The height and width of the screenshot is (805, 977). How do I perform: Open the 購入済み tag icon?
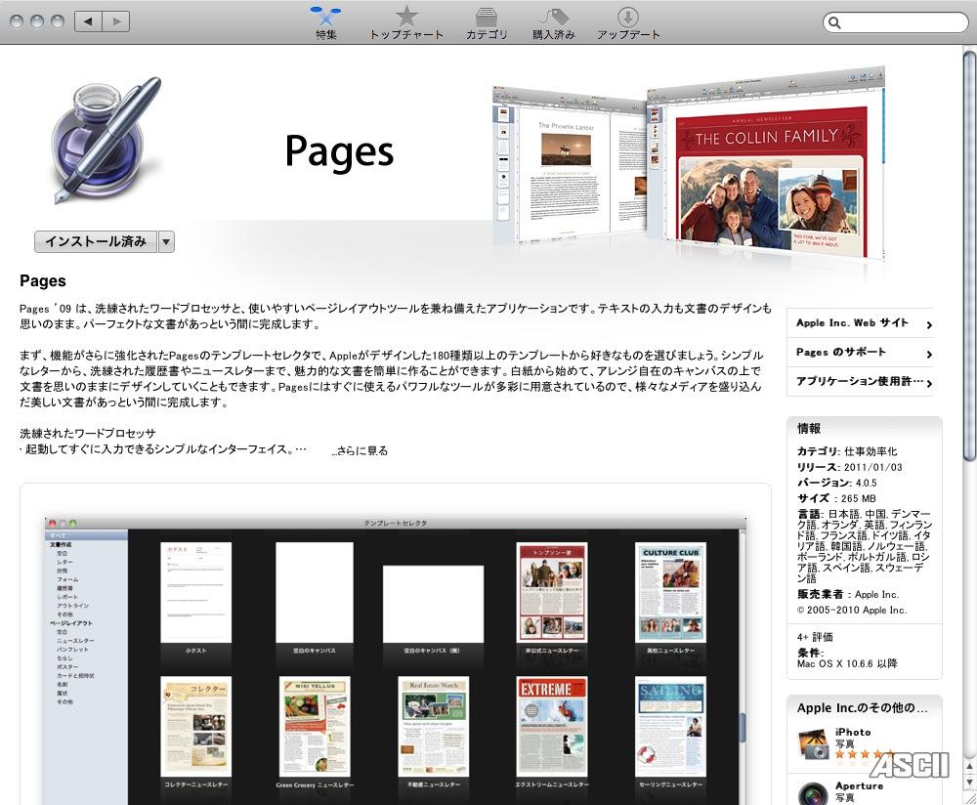click(553, 17)
